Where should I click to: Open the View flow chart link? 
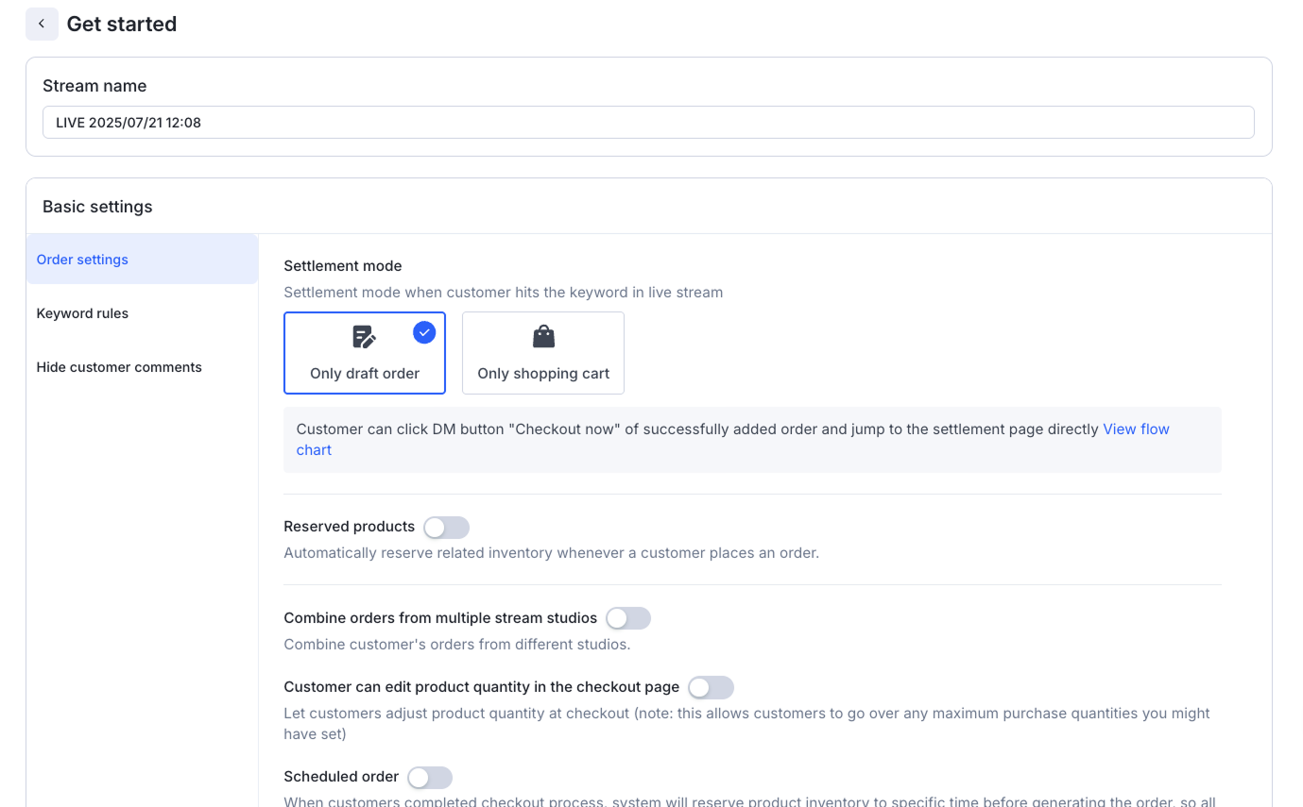(x=1136, y=429)
